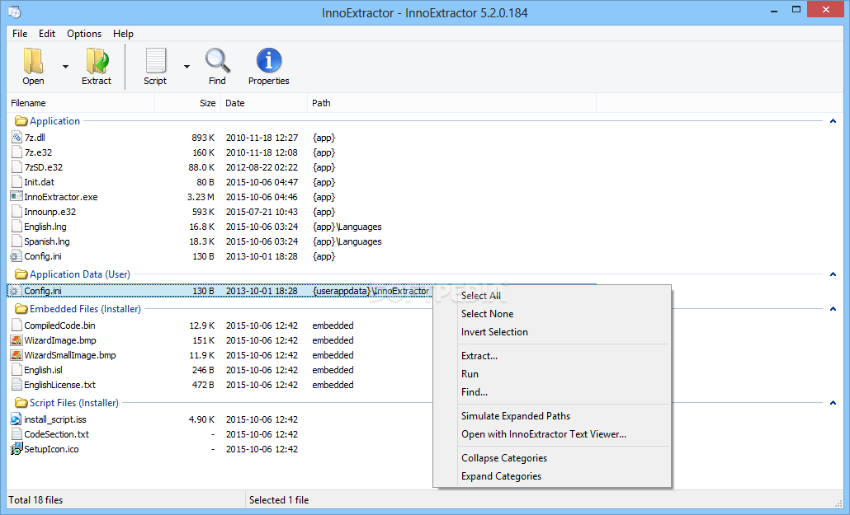This screenshot has height=515, width=850.
Task: Click the Config.ini gear icon under Application
Action: pyautogui.click(x=17, y=256)
